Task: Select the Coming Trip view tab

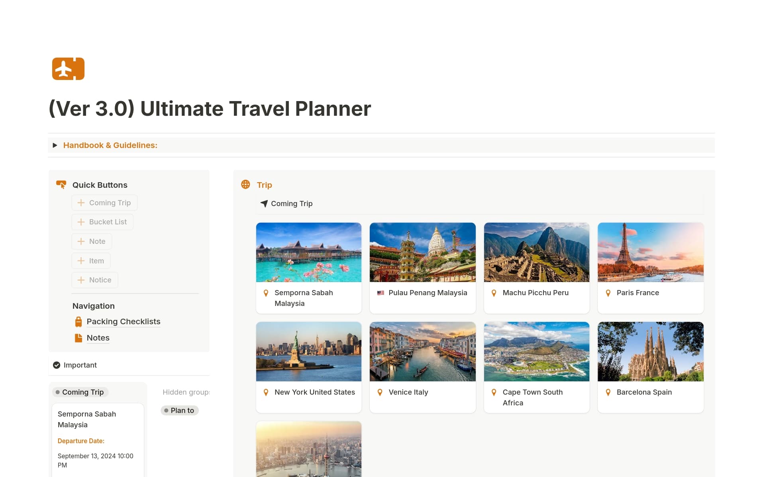Action: tap(286, 203)
